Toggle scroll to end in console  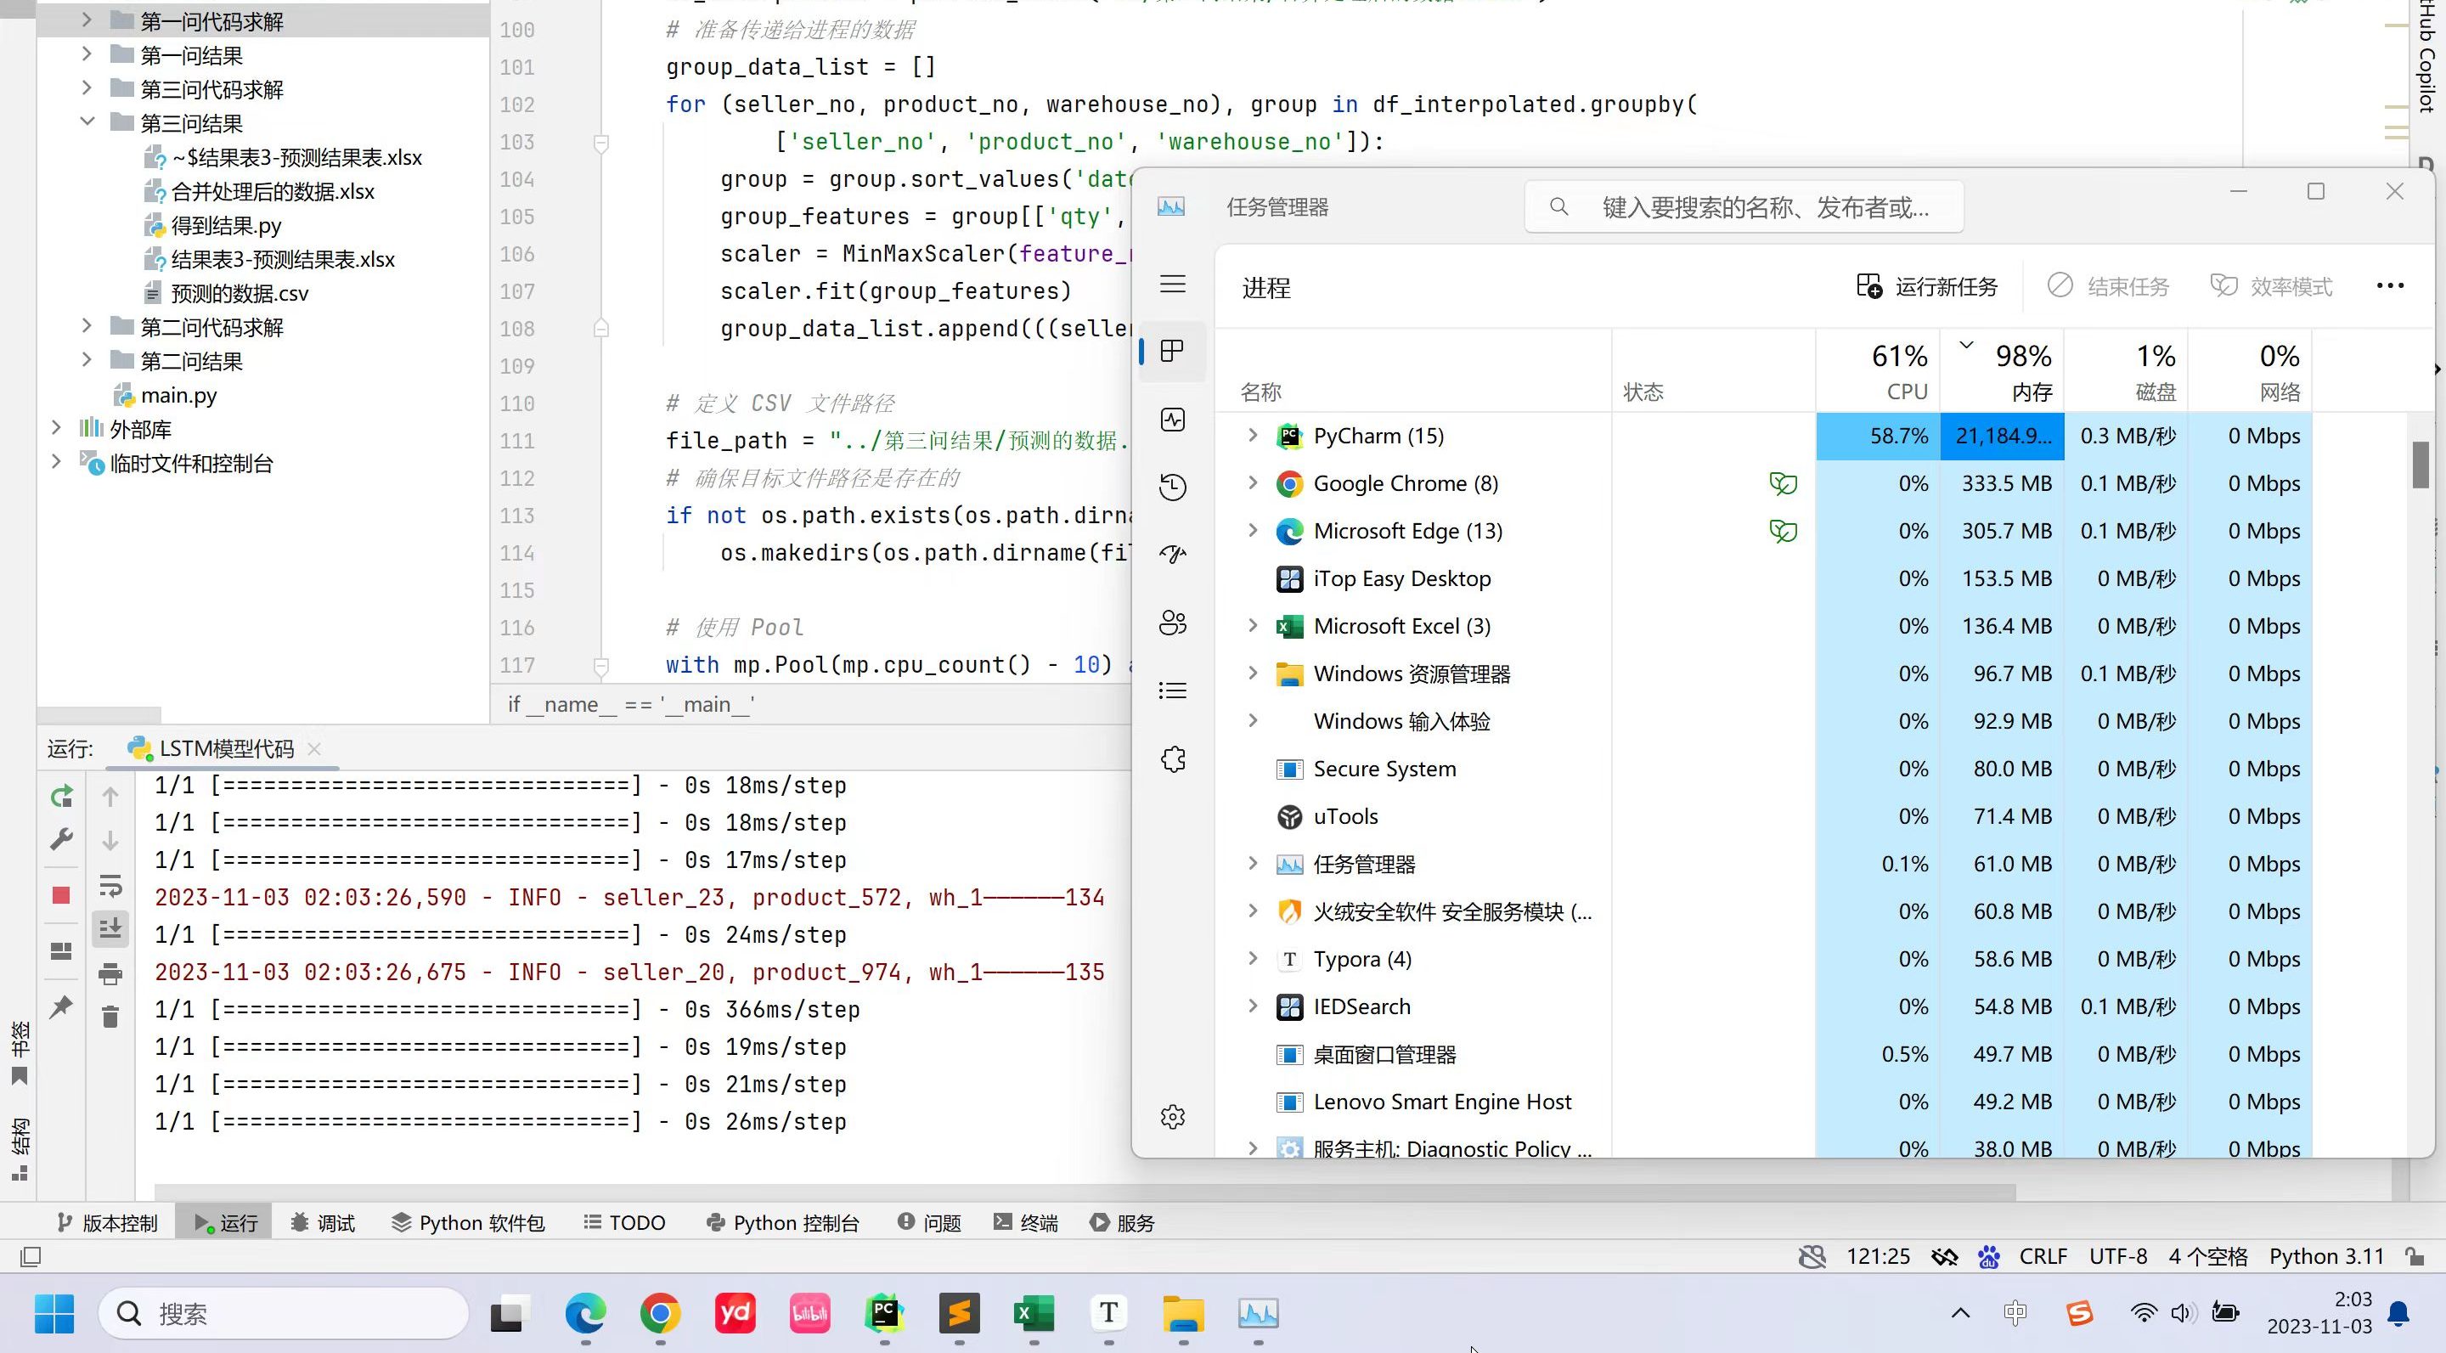[110, 928]
